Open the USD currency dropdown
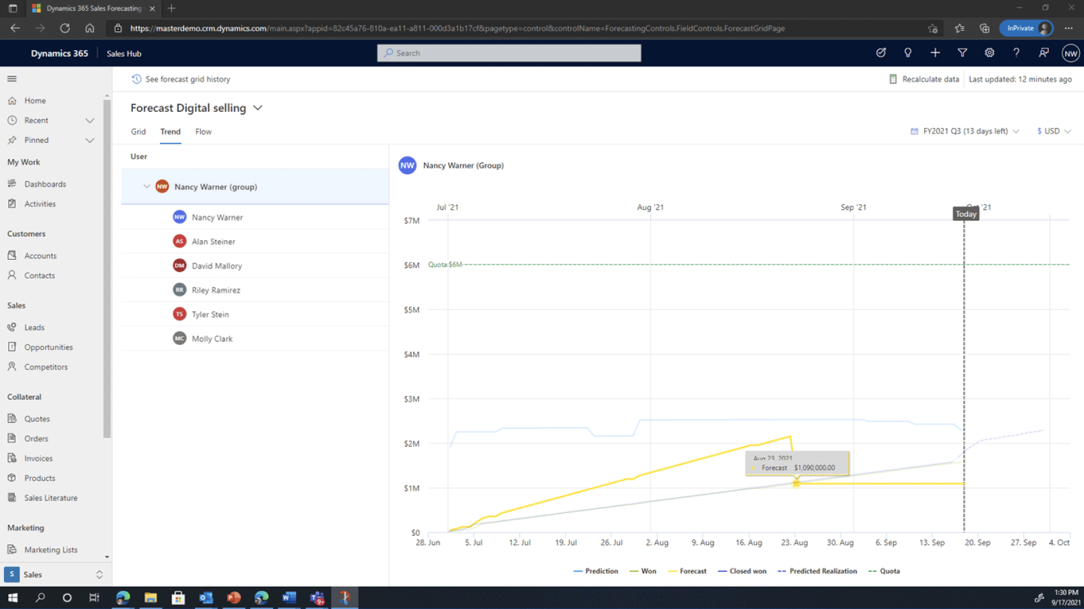Image resolution: width=1084 pixels, height=609 pixels. coord(1052,131)
